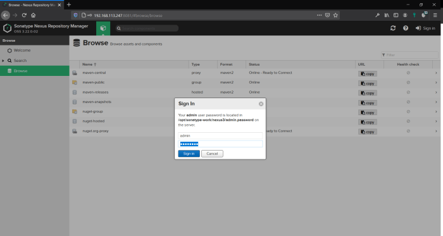443x236 pixels.
Task: Click the Health check column header
Action: point(408,65)
